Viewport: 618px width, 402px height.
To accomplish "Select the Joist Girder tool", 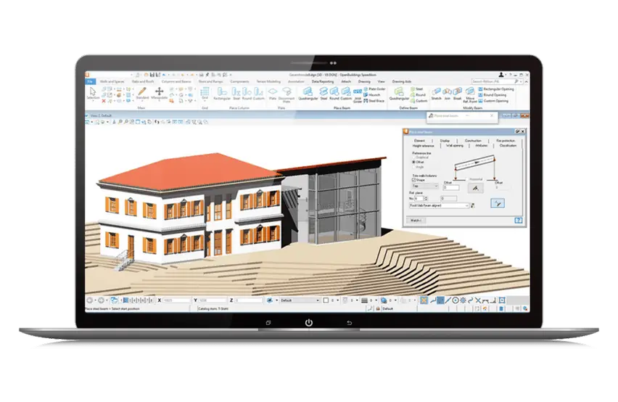I will 358,95.
